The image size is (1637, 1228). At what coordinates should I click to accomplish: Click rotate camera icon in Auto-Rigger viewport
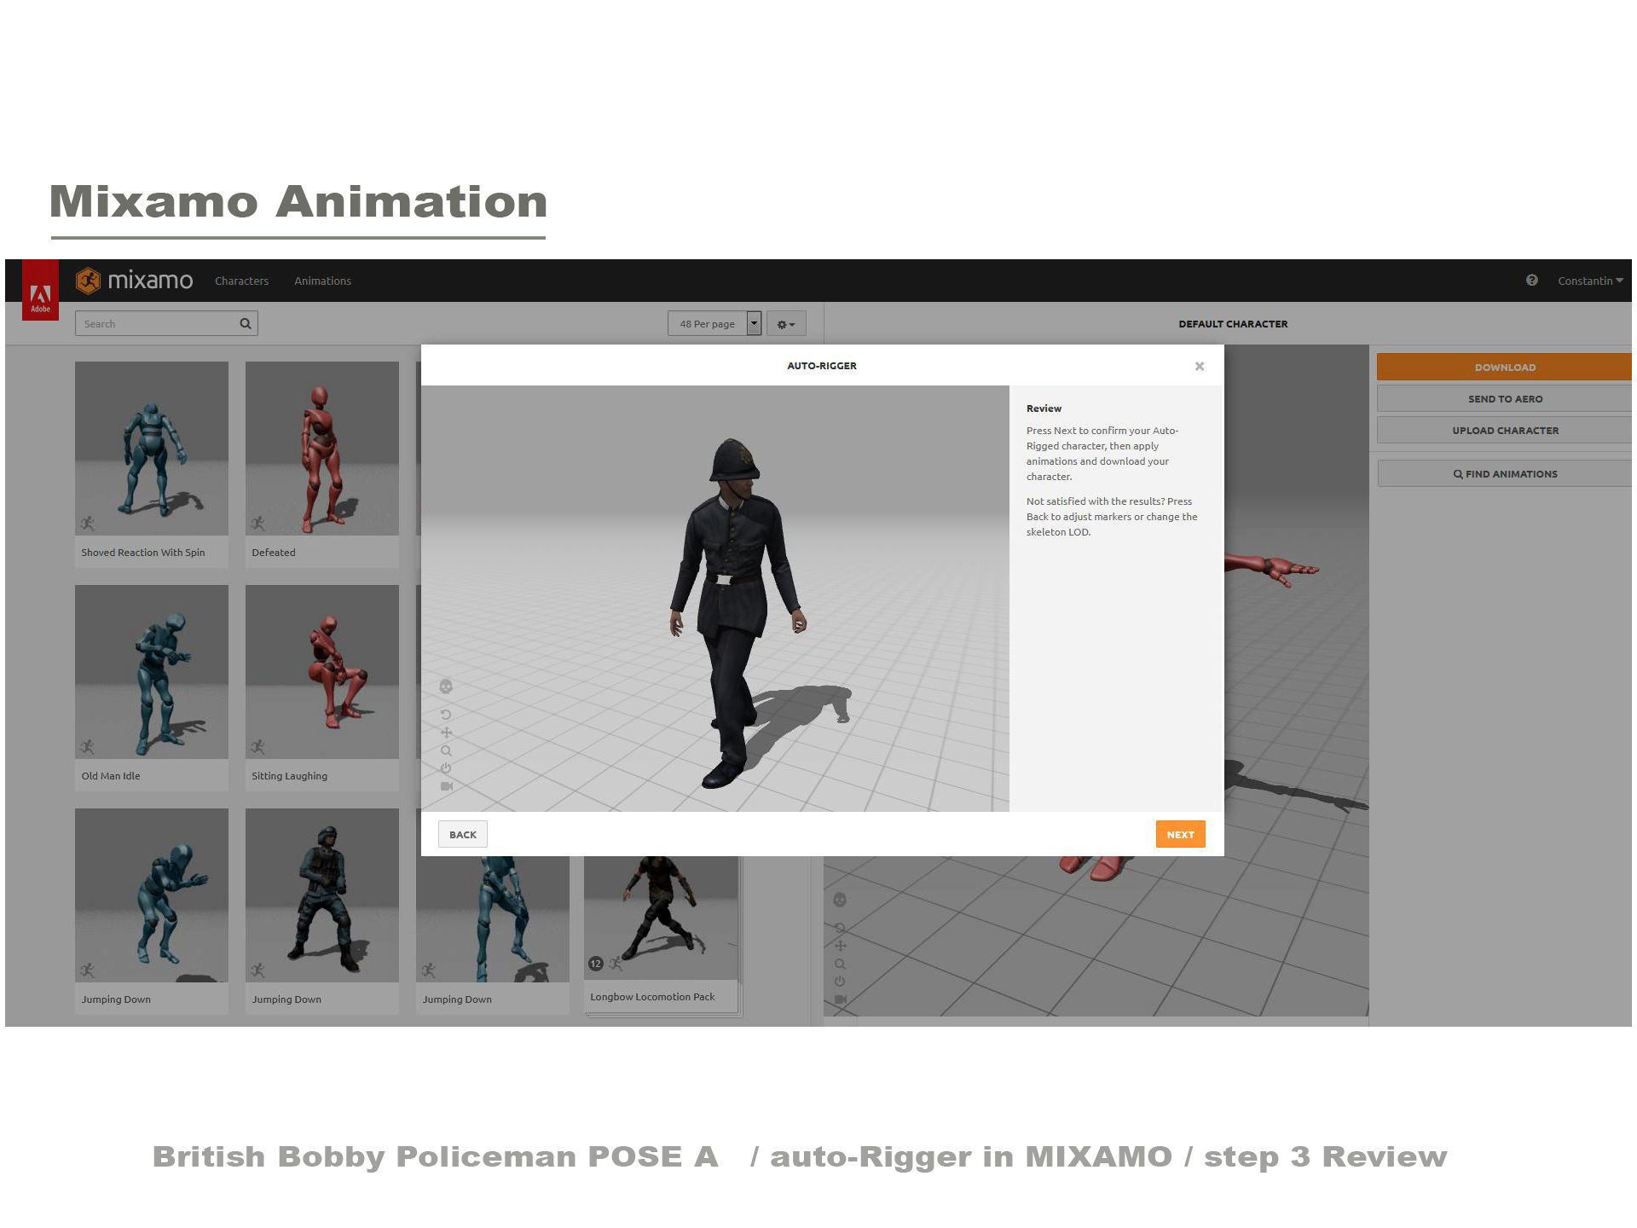click(x=446, y=715)
